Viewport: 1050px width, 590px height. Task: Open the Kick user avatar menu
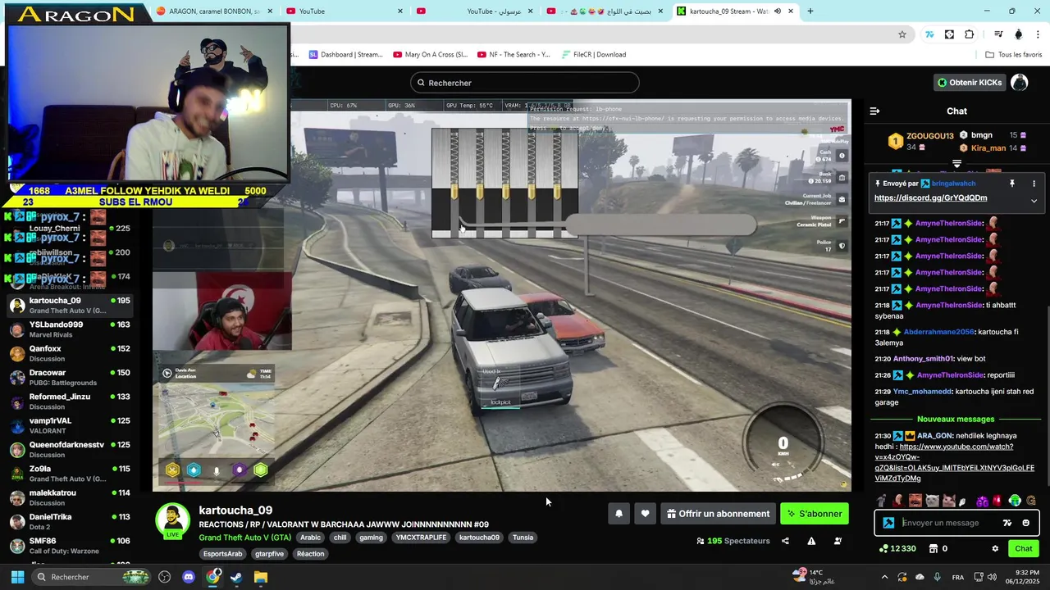point(1020,83)
